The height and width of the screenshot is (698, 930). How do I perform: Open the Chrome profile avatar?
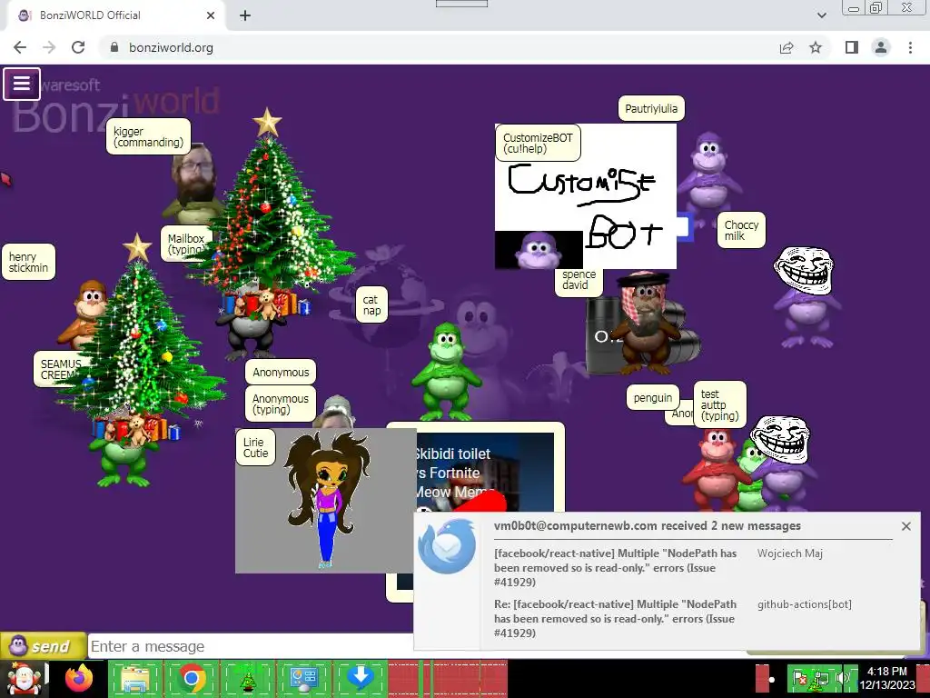pos(881,47)
